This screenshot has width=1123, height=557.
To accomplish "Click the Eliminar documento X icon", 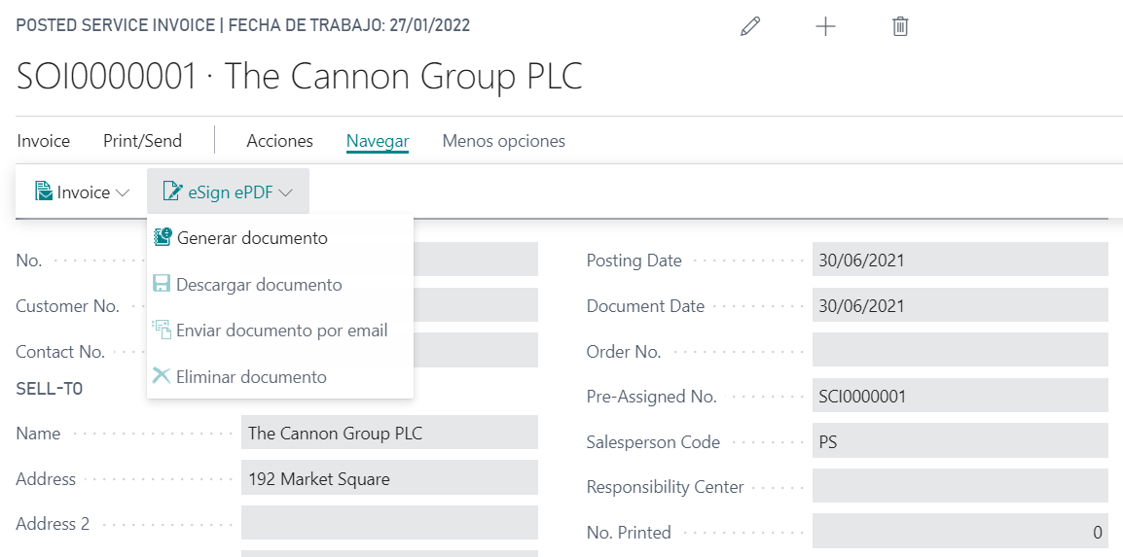I will 162,376.
